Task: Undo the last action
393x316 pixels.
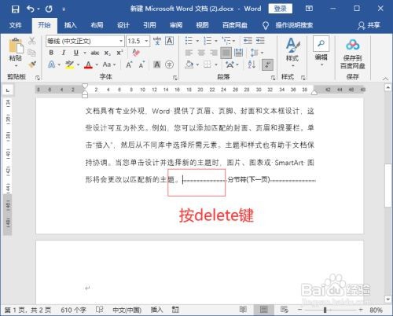Action: [31, 9]
